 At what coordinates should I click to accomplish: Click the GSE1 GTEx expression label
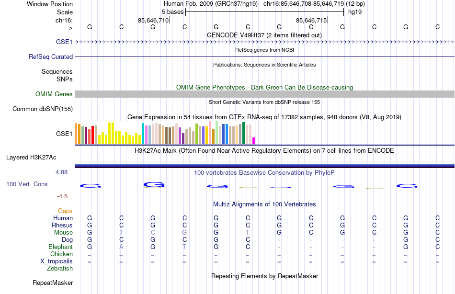pos(64,134)
